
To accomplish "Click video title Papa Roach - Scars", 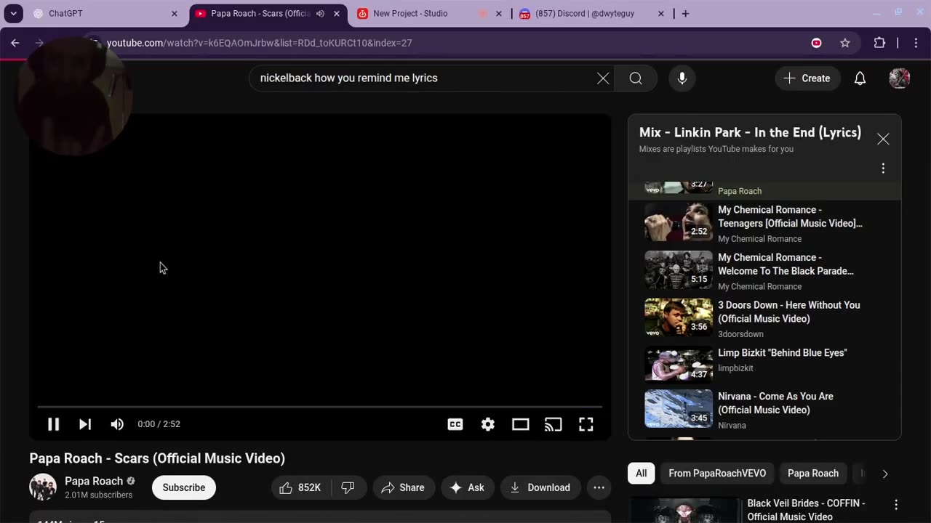I will point(157,458).
